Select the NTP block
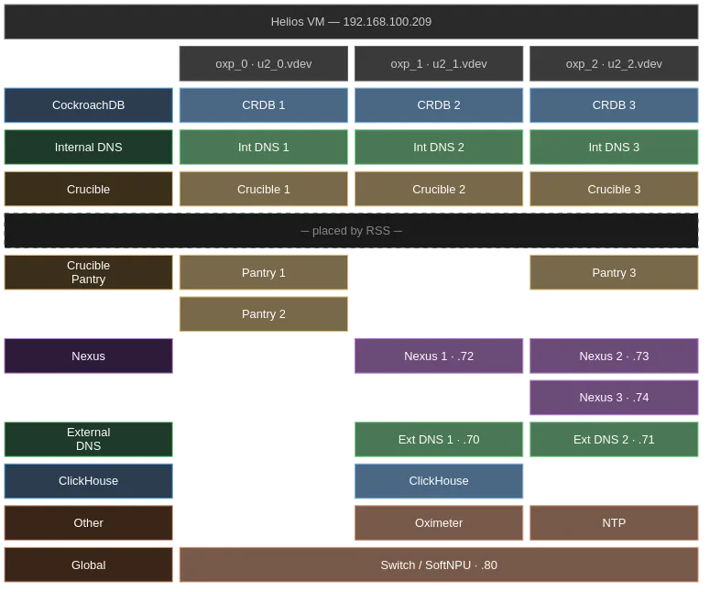This screenshot has width=710, height=592. tap(614, 523)
